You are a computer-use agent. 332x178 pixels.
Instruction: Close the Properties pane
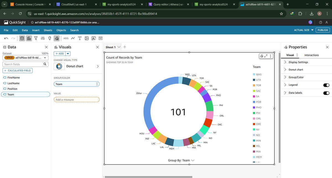(327, 47)
